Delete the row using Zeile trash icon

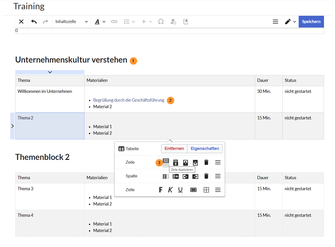206,162
